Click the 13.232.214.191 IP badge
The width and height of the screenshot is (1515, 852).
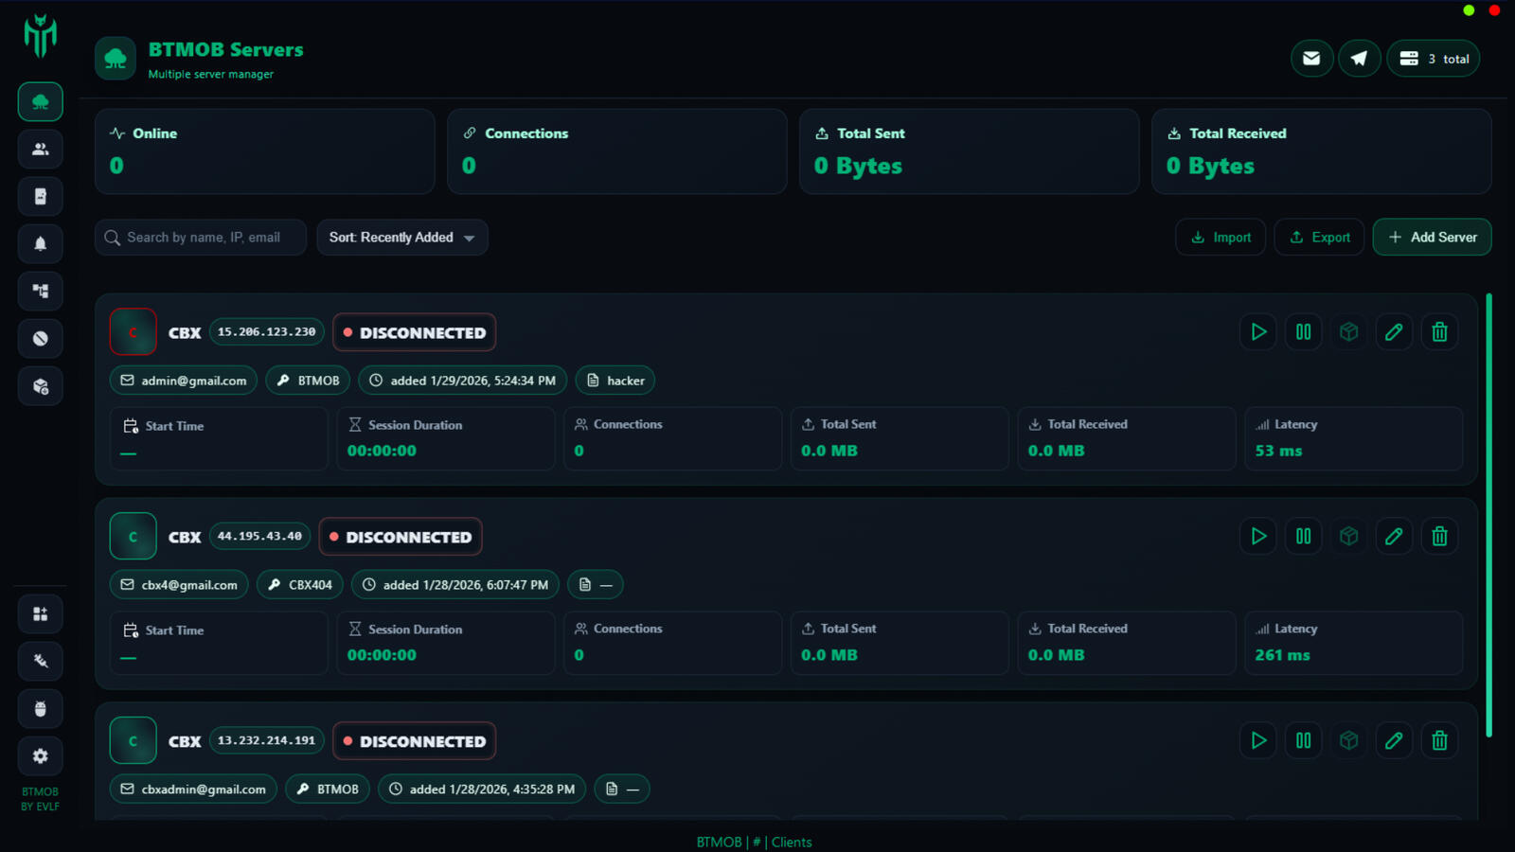[x=267, y=741]
